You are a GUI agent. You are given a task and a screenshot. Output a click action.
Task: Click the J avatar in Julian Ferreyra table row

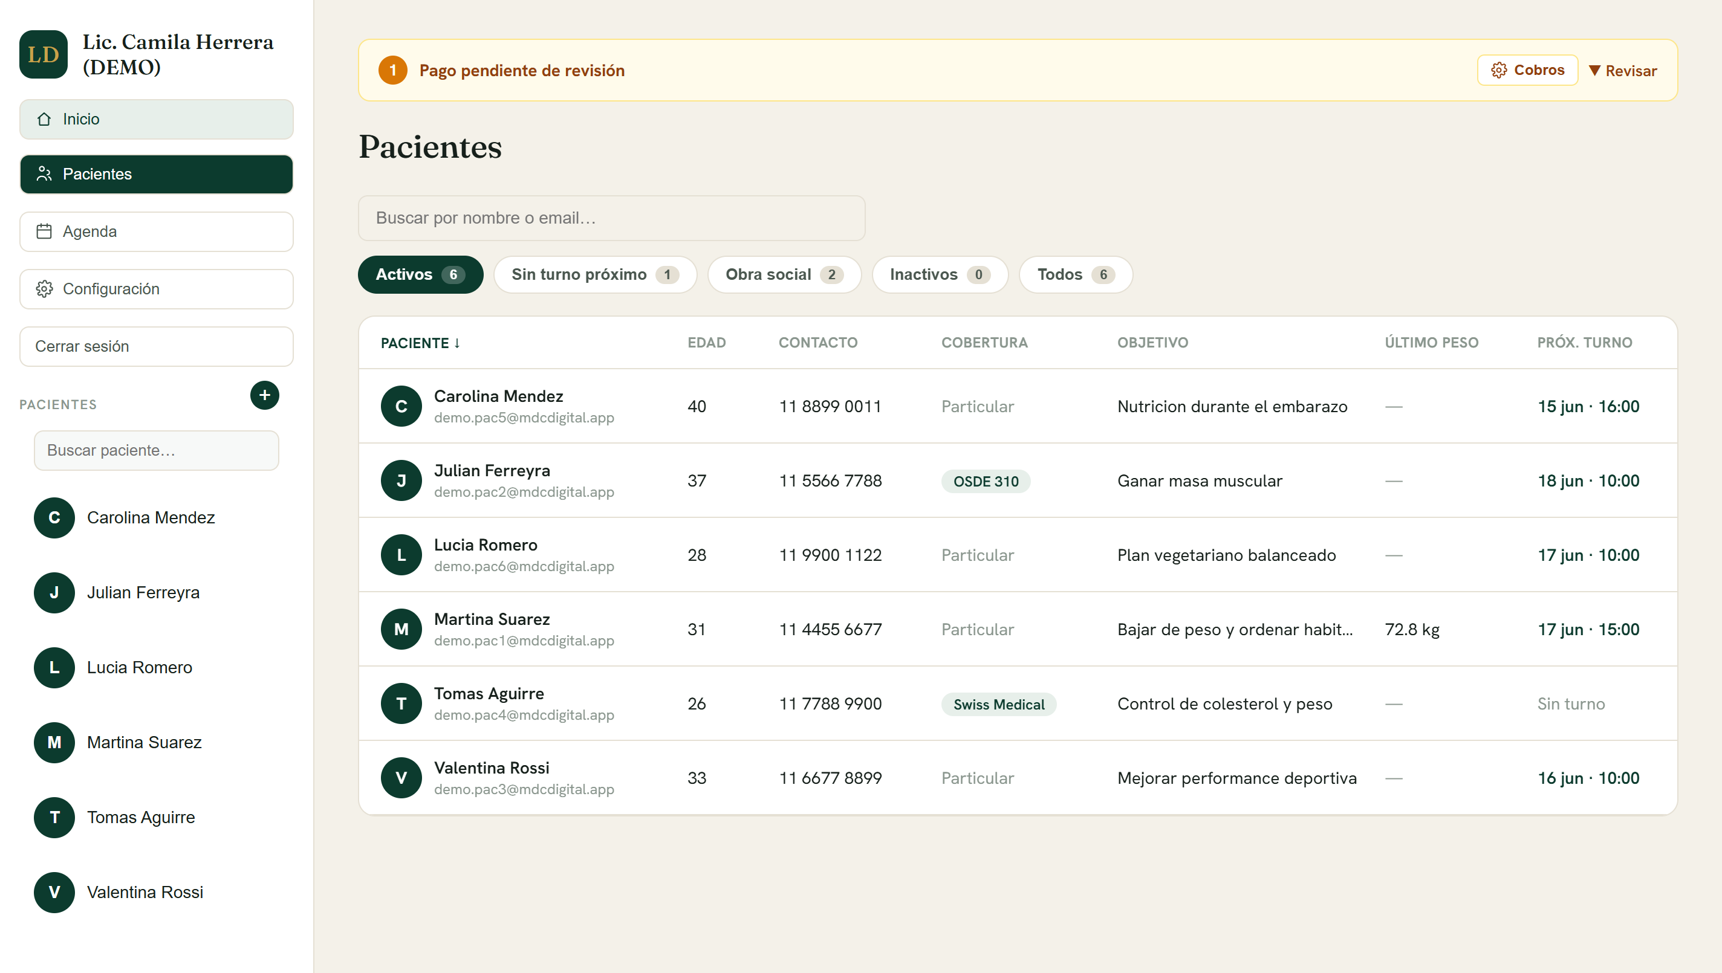[x=401, y=480]
